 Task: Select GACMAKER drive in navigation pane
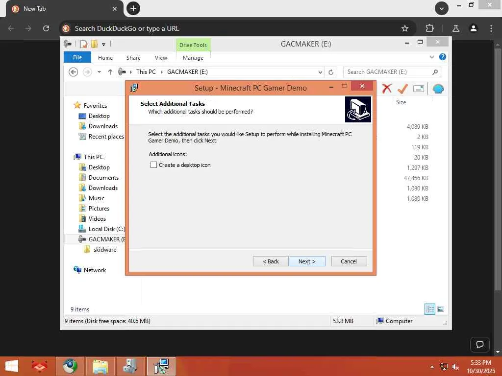point(106,239)
